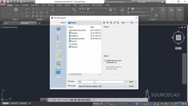Click the Plot printer icon in the Quick Access toolbar
The width and height of the screenshot is (188, 106).
[21, 2]
